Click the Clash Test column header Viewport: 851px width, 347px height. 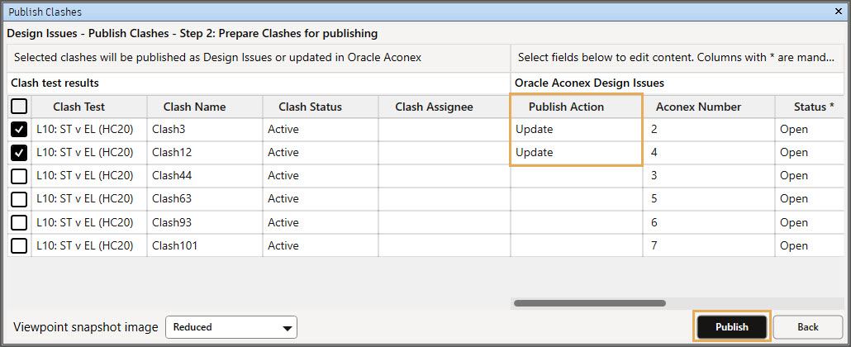78,107
